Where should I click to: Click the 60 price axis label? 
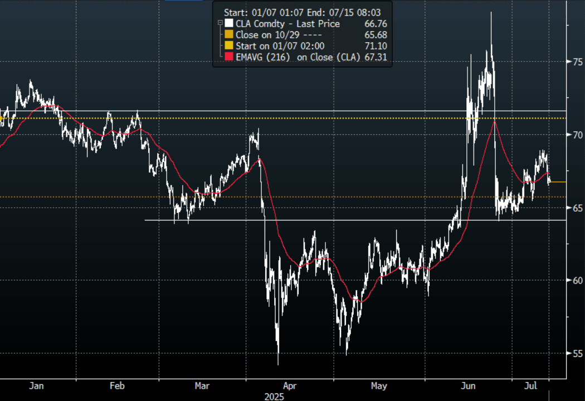(577, 280)
